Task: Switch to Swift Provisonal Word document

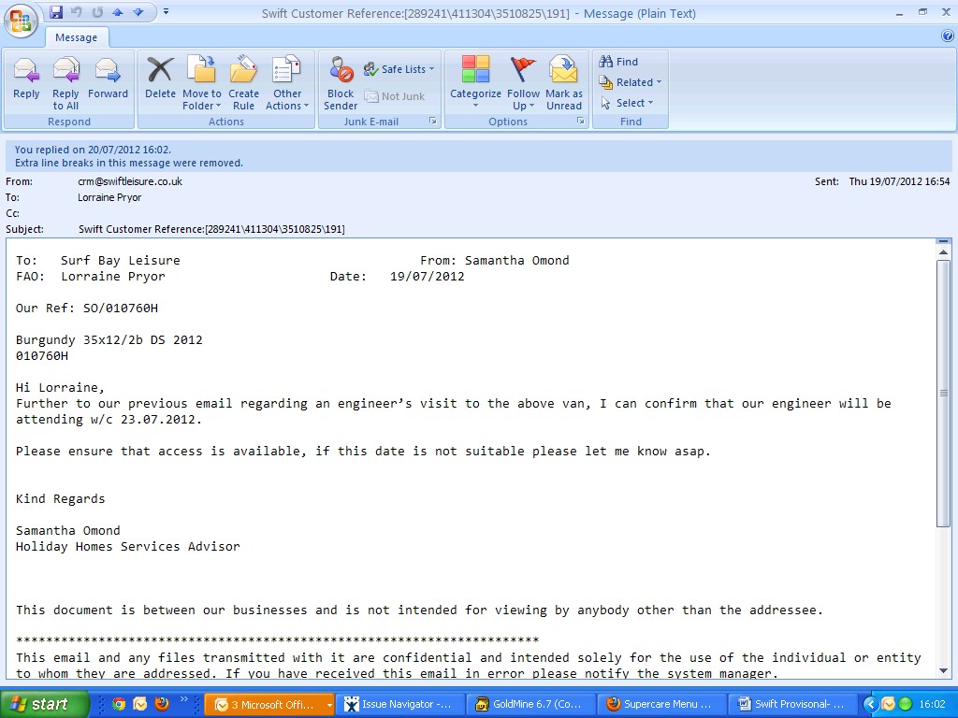Action: (793, 705)
